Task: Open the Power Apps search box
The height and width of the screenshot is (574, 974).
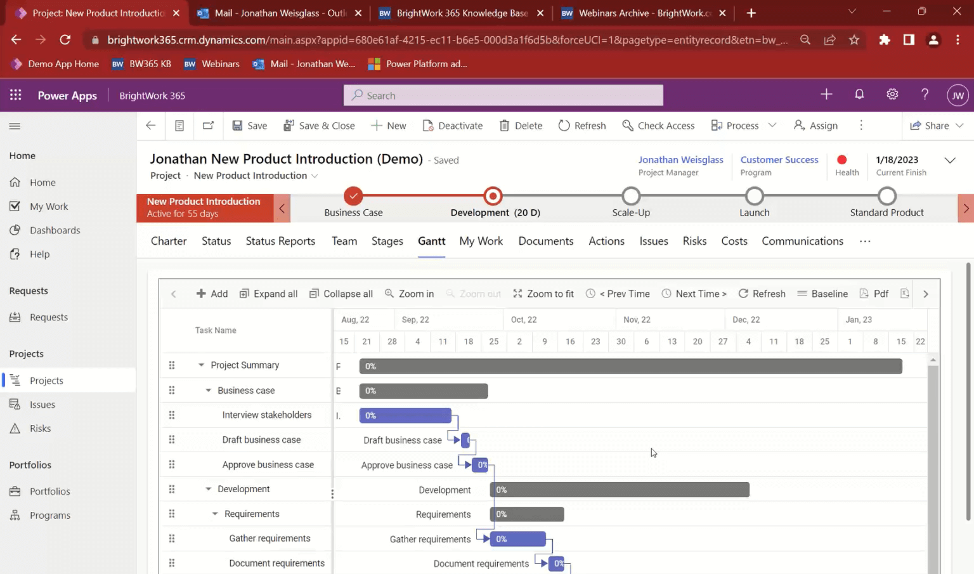Action: tap(503, 95)
